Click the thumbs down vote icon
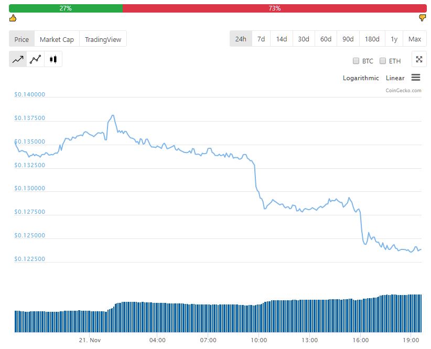The width and height of the screenshot is (431, 349). tap(422, 18)
